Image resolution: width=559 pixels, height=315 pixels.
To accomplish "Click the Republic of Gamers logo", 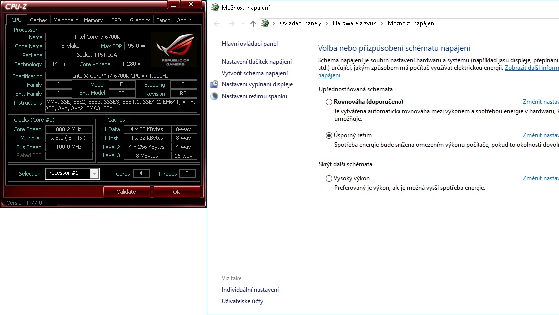I will click(x=175, y=50).
